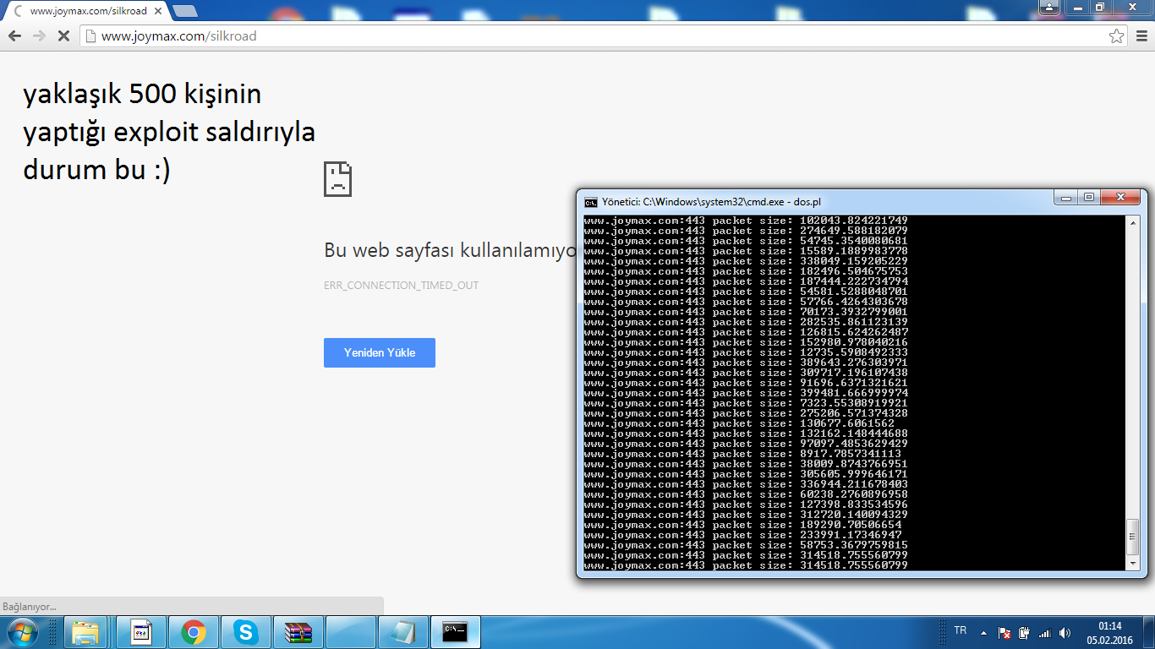
Task: Click the cmd scrollbar down arrow
Action: tap(1133, 563)
